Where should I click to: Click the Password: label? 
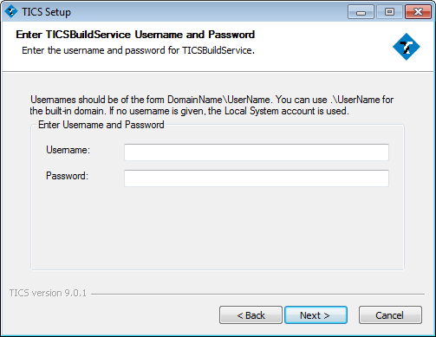pos(67,176)
